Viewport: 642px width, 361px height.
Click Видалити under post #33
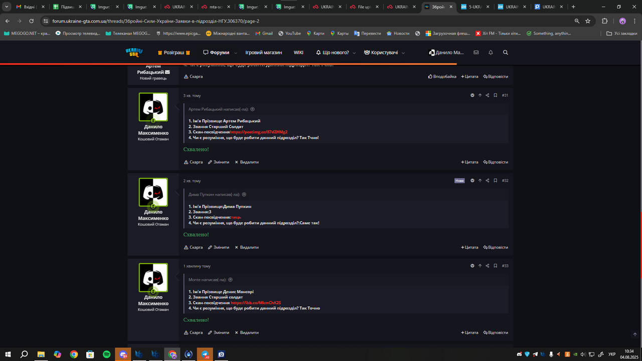[x=246, y=332]
